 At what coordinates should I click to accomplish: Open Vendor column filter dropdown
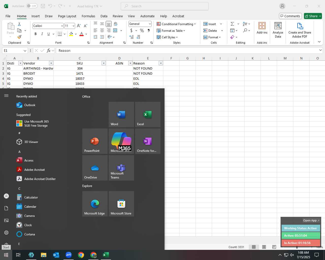click(x=51, y=63)
